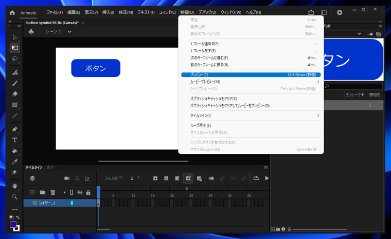391x239 pixels.
Task: Click the quick share export icon
Action: tap(311, 12)
